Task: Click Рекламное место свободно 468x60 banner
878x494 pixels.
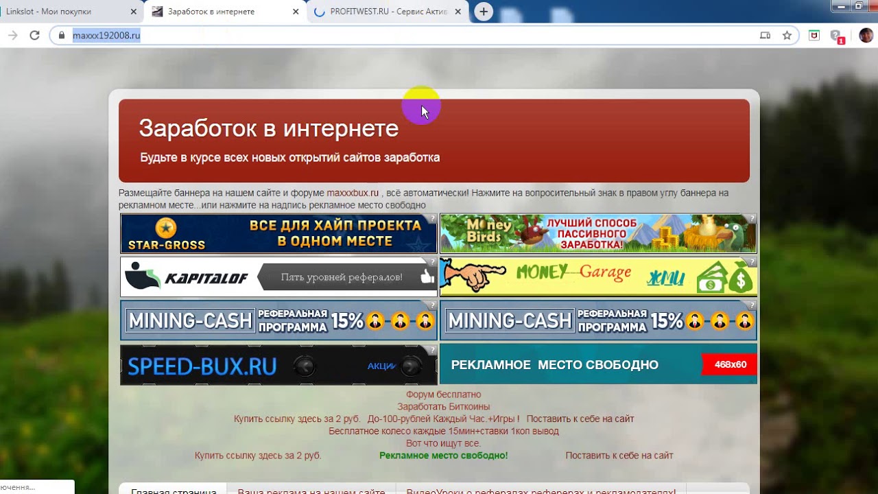Action: pos(598,364)
